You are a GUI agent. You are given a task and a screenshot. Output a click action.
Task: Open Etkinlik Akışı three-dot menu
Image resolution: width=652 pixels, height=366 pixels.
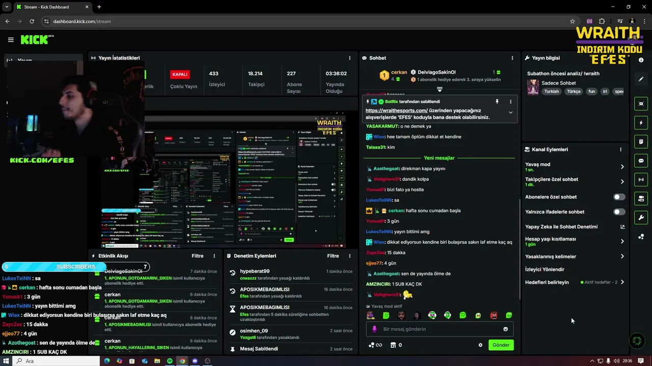pyautogui.click(x=214, y=256)
